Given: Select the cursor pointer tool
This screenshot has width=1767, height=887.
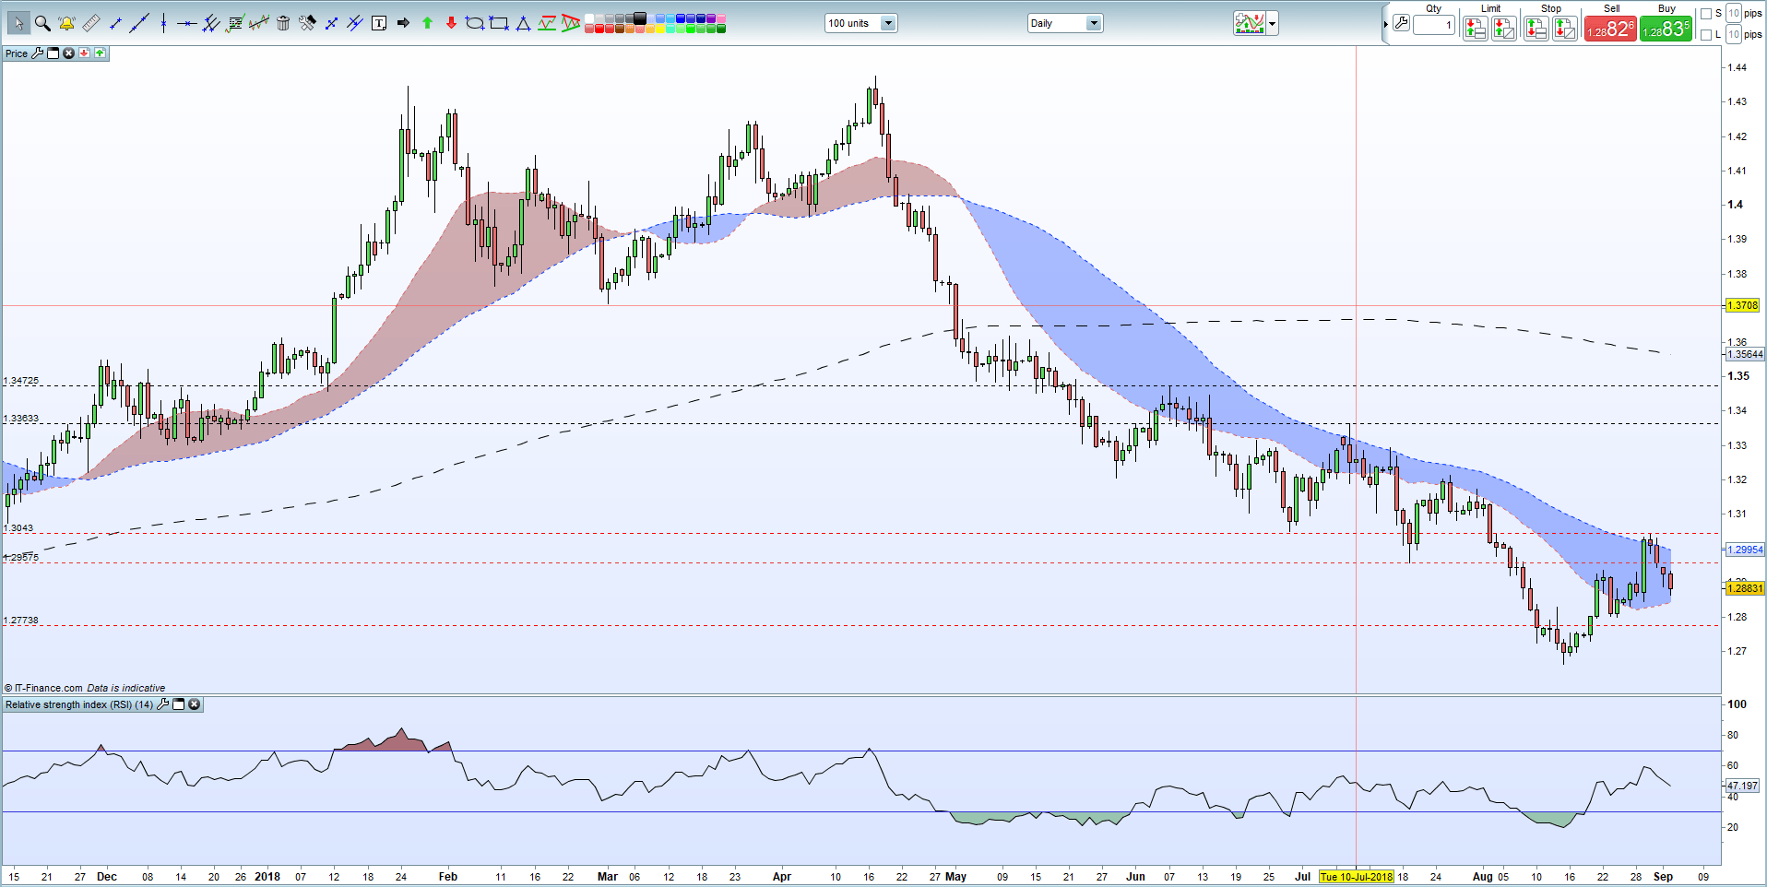Looking at the screenshot, I should (x=18, y=23).
